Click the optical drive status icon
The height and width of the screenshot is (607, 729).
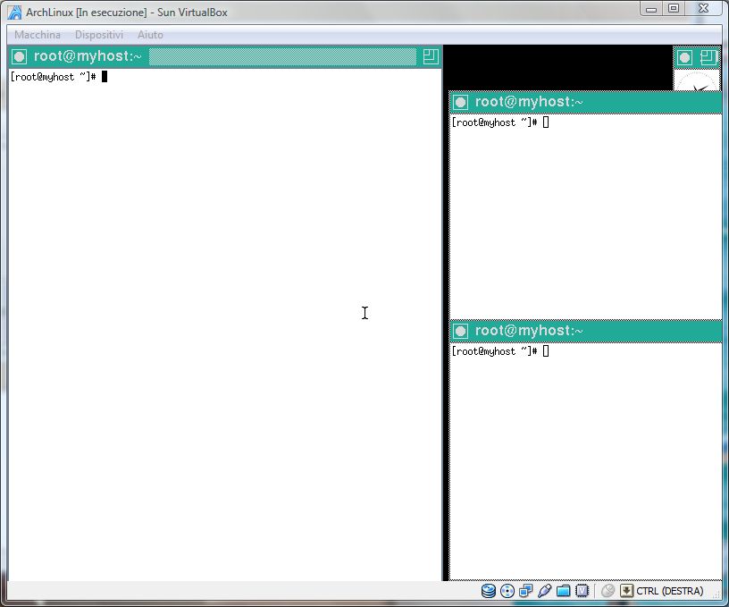[506, 591]
